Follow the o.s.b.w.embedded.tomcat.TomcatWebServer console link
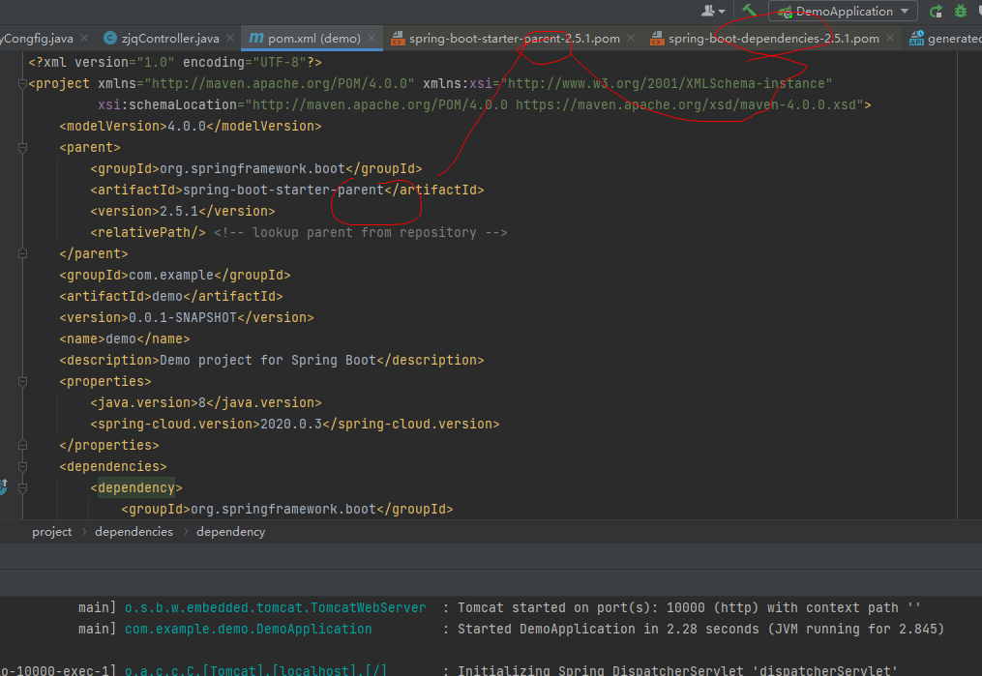 tap(275, 607)
